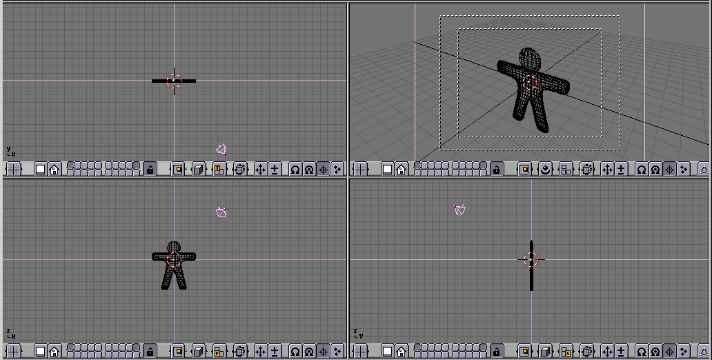Select bounding box pivot icon in camera viewport header
Screen dimensions: 712x360
641,169
